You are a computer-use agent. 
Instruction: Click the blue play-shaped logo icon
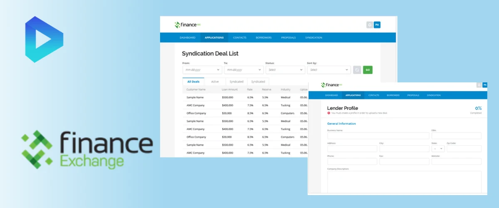click(44, 39)
